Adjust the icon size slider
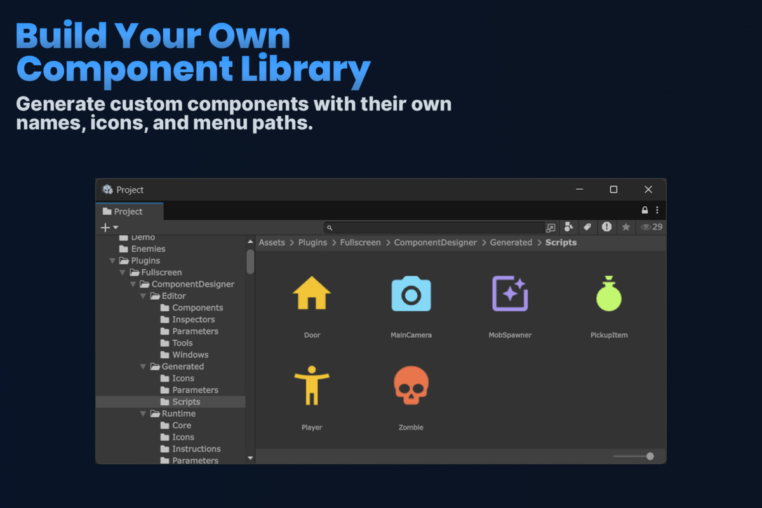Image resolution: width=762 pixels, height=508 pixels. (634, 456)
